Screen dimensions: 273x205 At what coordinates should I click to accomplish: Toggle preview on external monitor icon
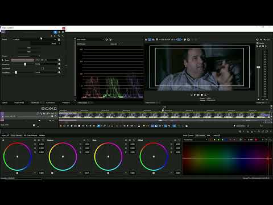(150, 40)
